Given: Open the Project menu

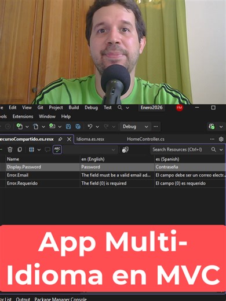Looking at the screenshot, I should (56, 108).
